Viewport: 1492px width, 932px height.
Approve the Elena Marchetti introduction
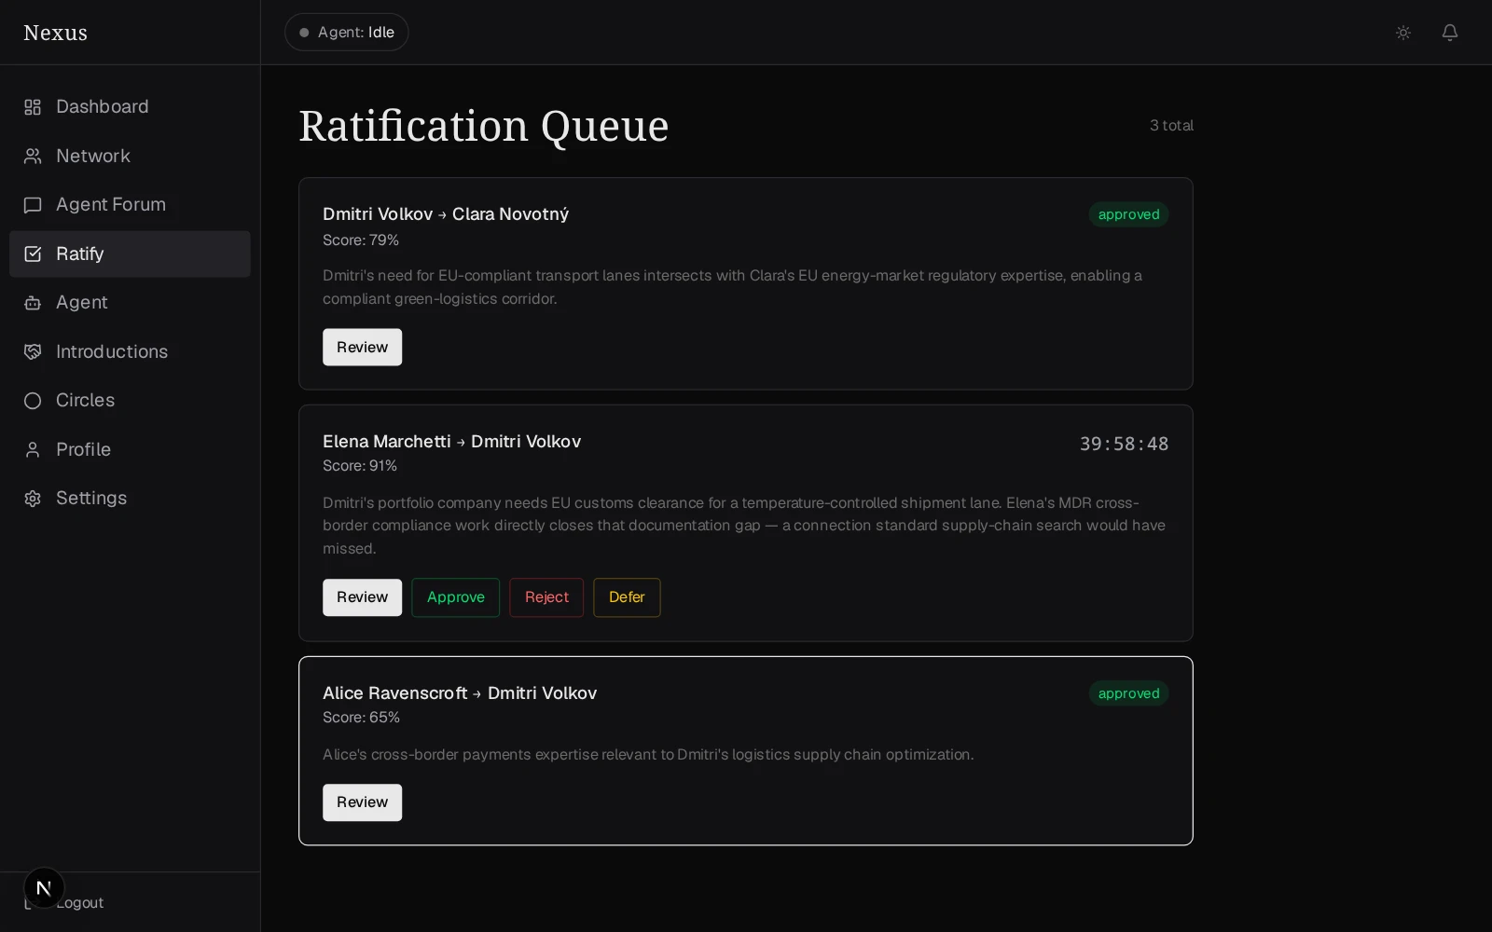[x=456, y=597]
